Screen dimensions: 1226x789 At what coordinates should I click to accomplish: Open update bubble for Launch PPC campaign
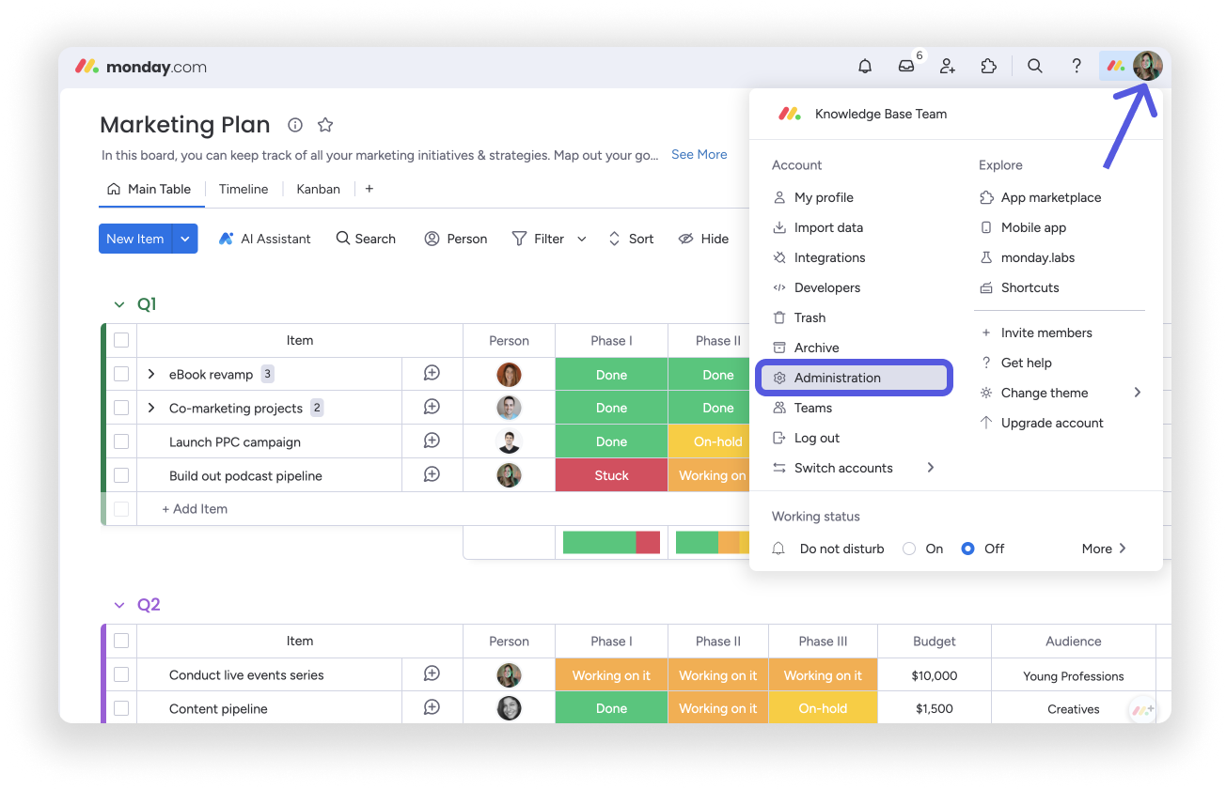point(432,441)
